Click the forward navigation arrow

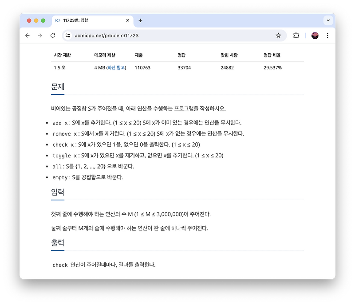[x=39, y=36]
